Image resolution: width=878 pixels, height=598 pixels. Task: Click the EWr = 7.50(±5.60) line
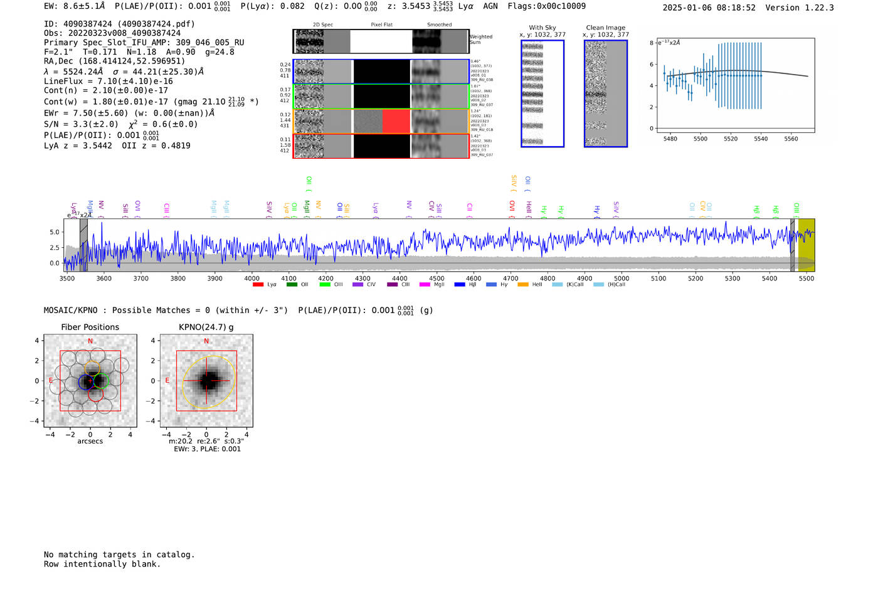coord(129,113)
